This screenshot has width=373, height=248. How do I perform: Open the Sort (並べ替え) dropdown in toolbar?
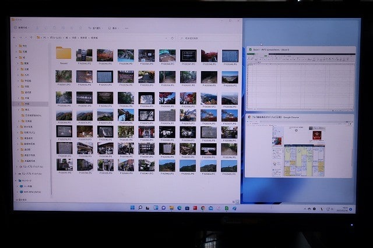[97, 27]
